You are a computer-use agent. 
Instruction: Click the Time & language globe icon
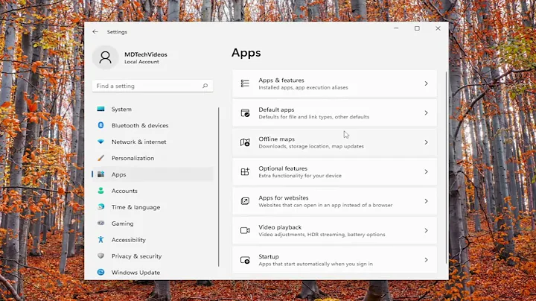pyautogui.click(x=100, y=207)
